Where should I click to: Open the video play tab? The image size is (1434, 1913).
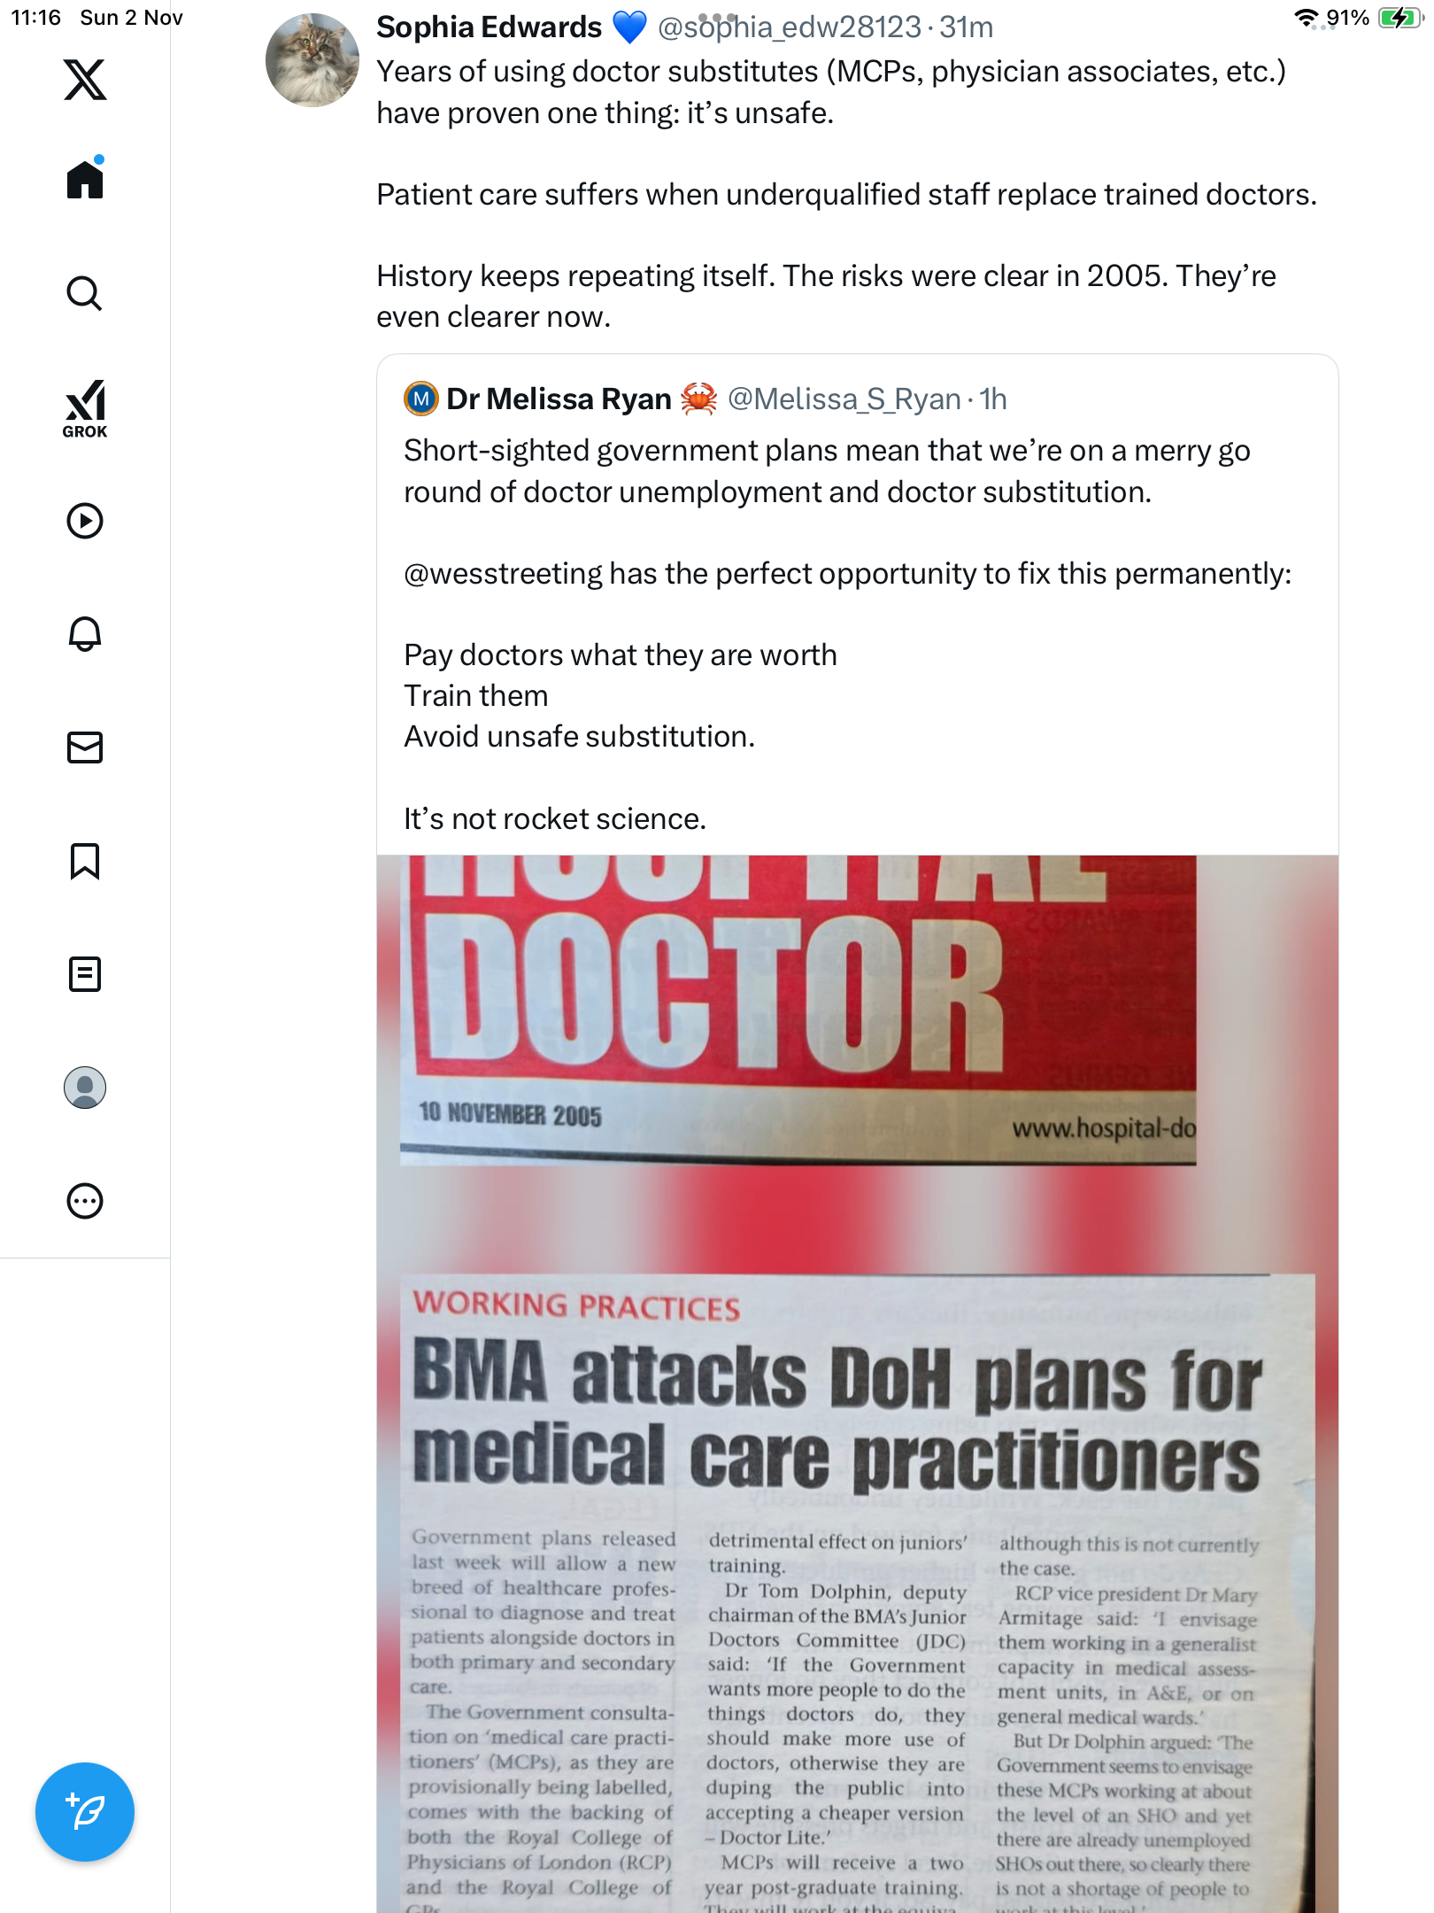click(x=85, y=521)
